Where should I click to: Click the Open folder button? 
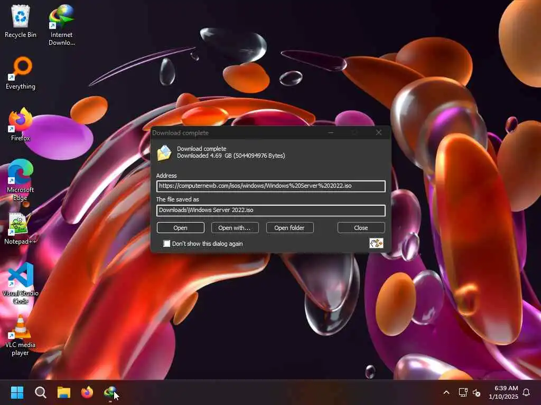coord(290,228)
